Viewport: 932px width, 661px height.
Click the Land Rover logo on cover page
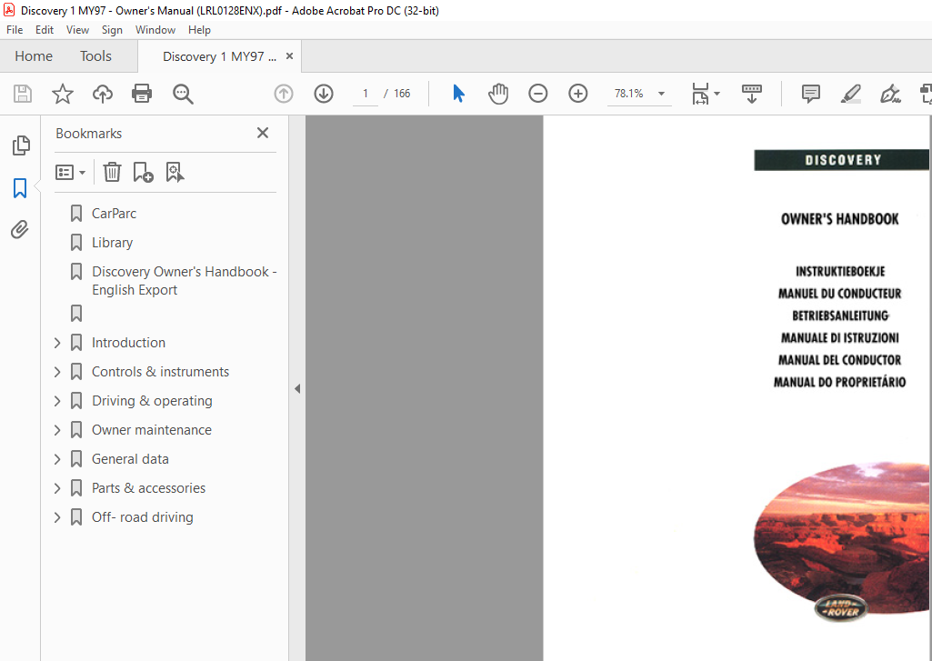pos(840,607)
